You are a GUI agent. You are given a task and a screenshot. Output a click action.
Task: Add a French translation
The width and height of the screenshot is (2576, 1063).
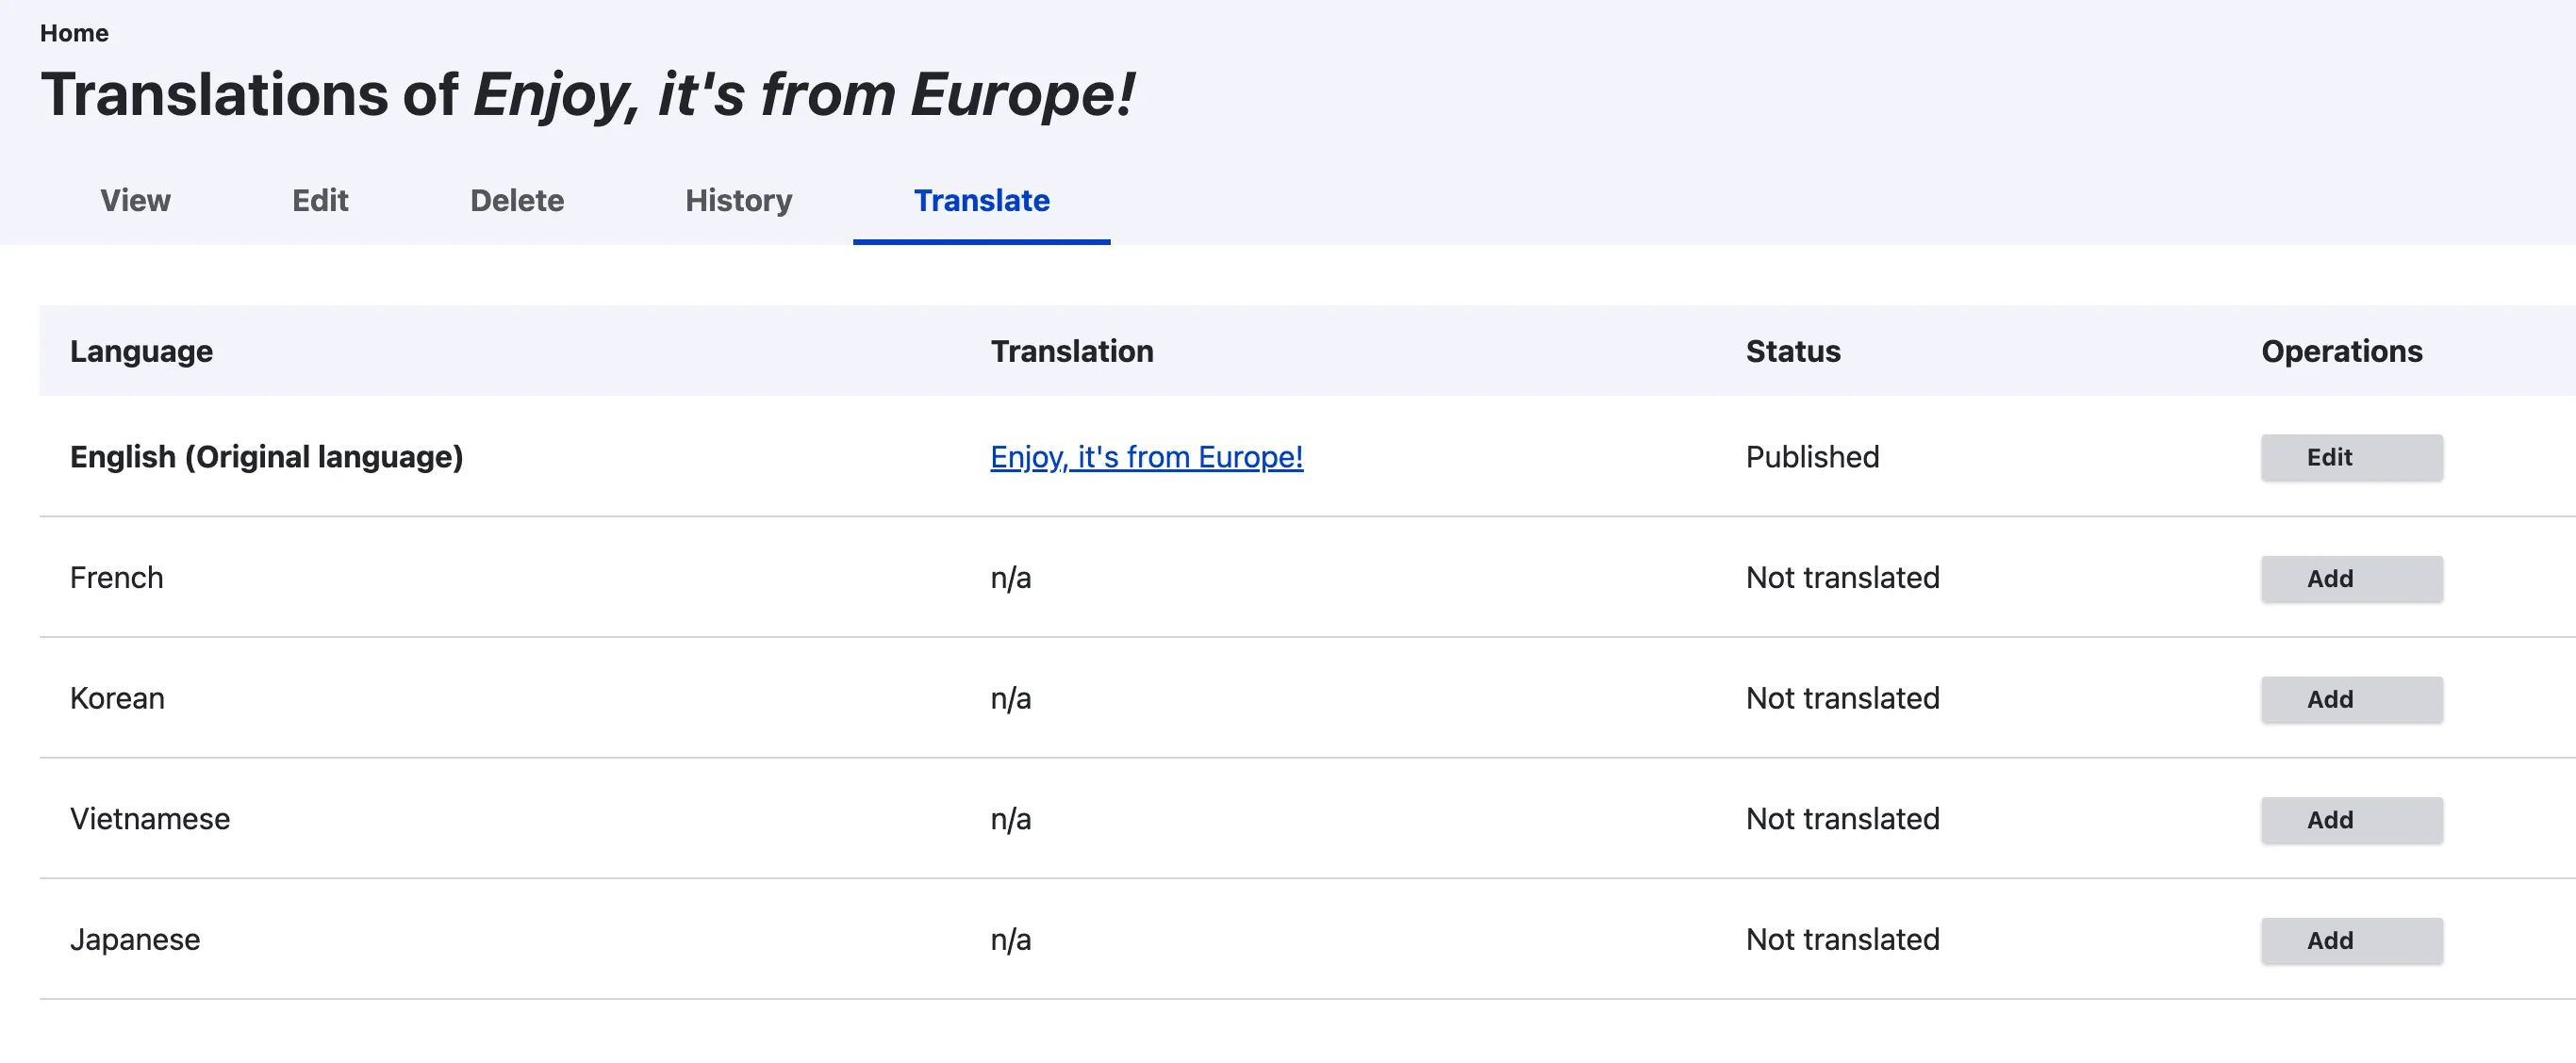(2351, 579)
